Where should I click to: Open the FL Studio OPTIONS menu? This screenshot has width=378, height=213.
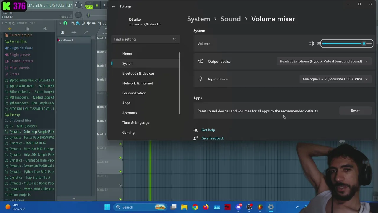click(49, 5)
